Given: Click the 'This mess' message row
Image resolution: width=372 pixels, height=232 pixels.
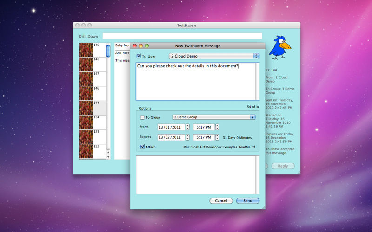Looking at the screenshot, I should [x=123, y=60].
